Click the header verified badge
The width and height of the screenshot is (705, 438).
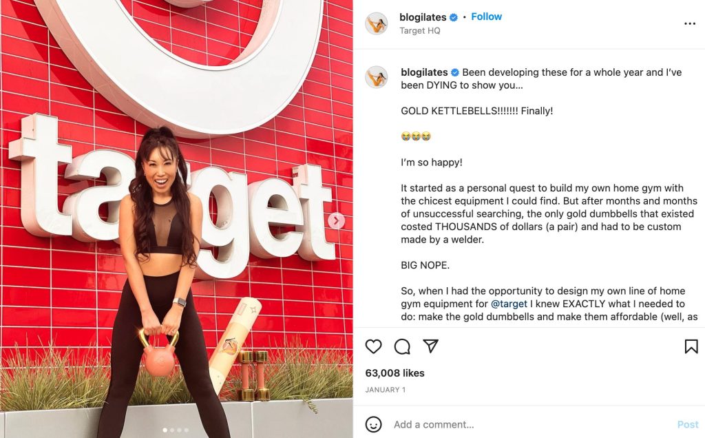click(454, 17)
